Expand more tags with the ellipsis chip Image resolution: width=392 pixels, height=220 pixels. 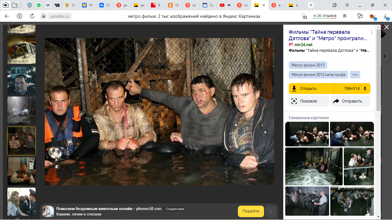pyautogui.click(x=355, y=75)
